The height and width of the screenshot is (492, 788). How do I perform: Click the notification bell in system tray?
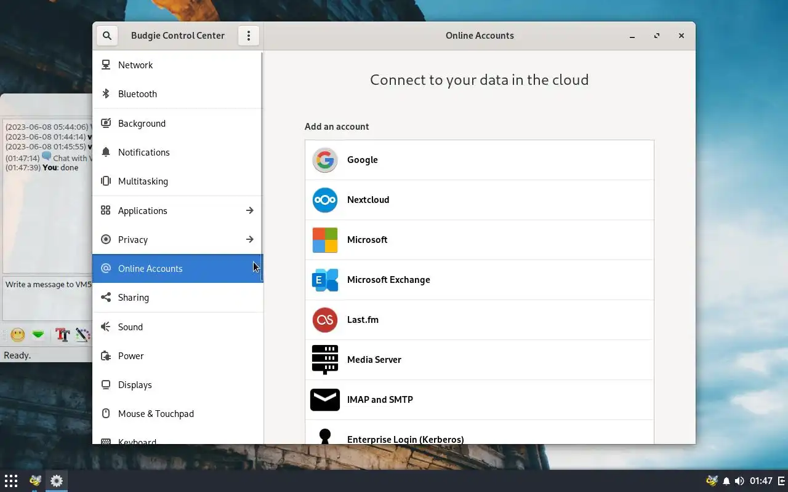tap(726, 481)
